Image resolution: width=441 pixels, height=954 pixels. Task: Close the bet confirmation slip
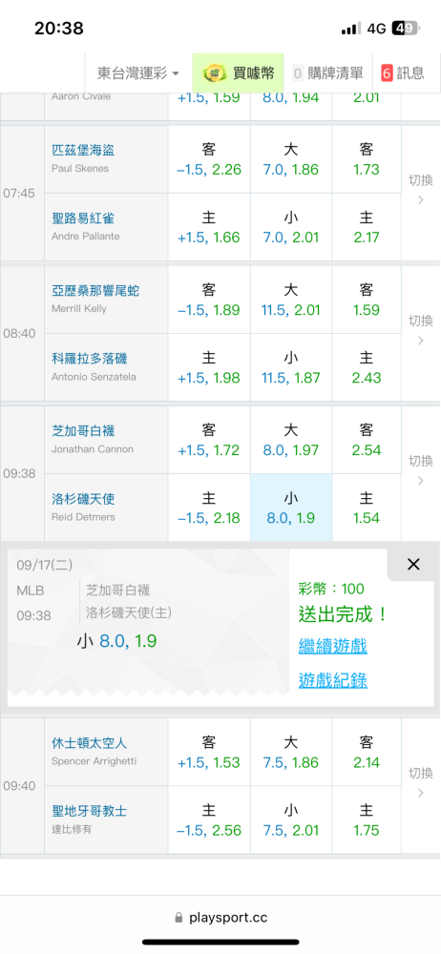pyautogui.click(x=413, y=565)
